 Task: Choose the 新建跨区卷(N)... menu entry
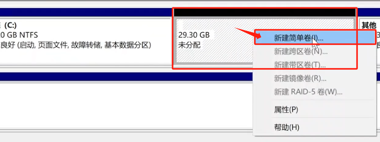tap(301, 51)
